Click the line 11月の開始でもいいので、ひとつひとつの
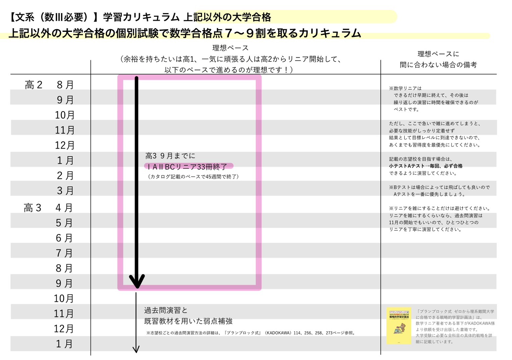Viewport: 512px width, 360px height. point(434,223)
